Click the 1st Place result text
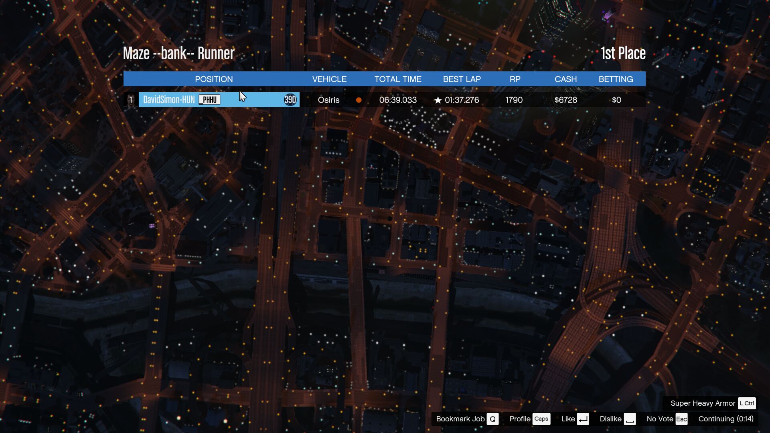Viewport: 770px width, 433px height. click(623, 53)
